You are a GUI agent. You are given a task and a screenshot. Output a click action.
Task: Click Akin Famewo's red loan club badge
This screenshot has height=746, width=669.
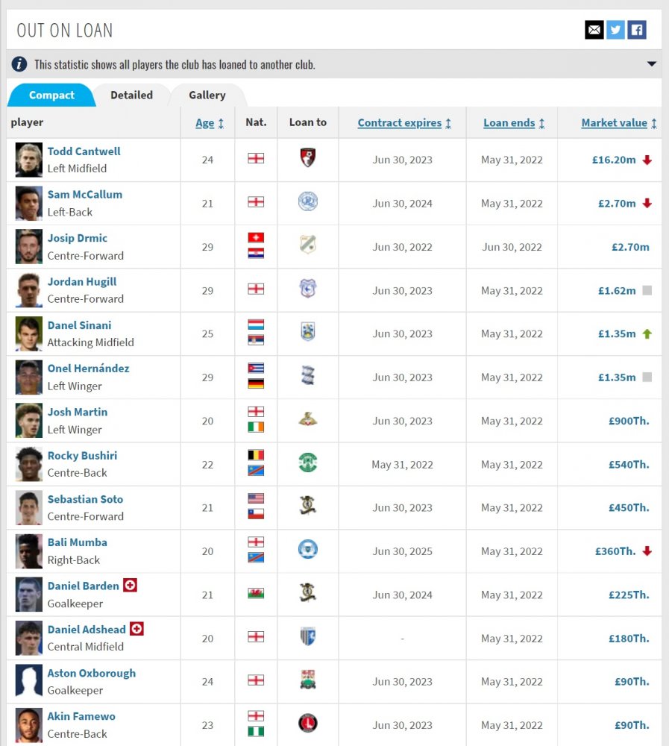(308, 723)
